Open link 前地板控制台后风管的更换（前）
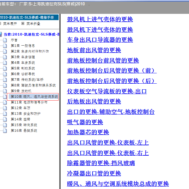Image resolution: width=189 pixels, height=189 pixels. pos(112,71)
